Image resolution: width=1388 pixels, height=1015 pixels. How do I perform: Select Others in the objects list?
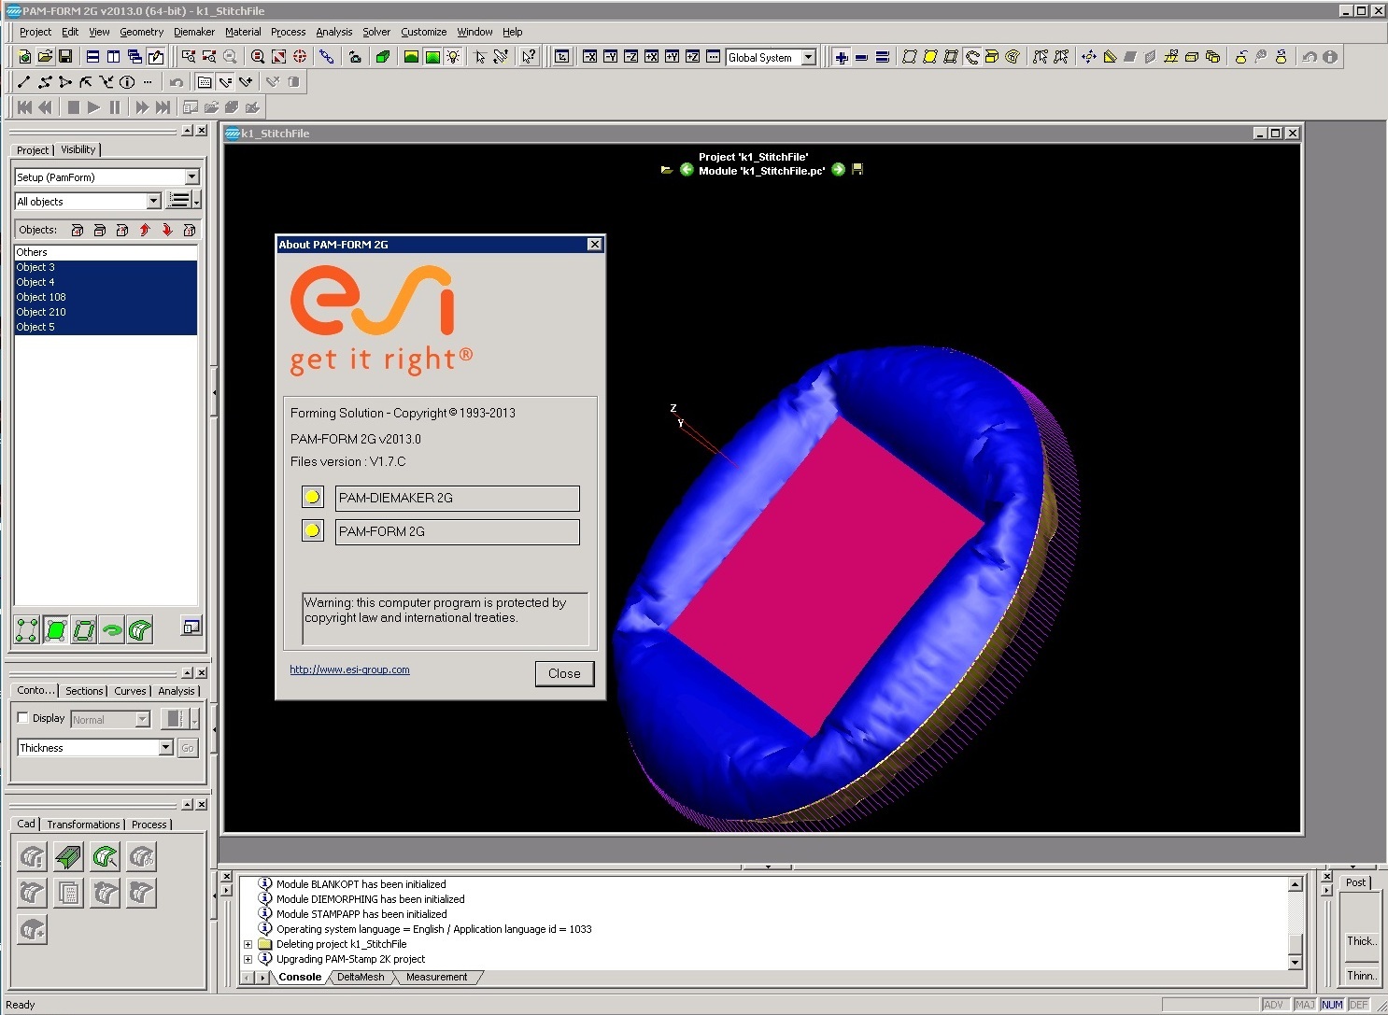106,252
